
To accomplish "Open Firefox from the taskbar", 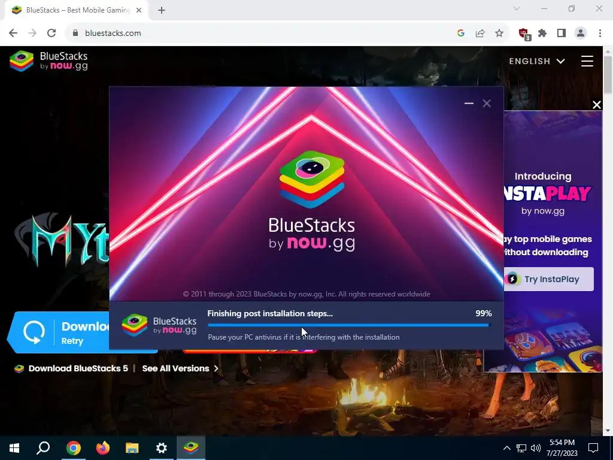I will click(103, 448).
